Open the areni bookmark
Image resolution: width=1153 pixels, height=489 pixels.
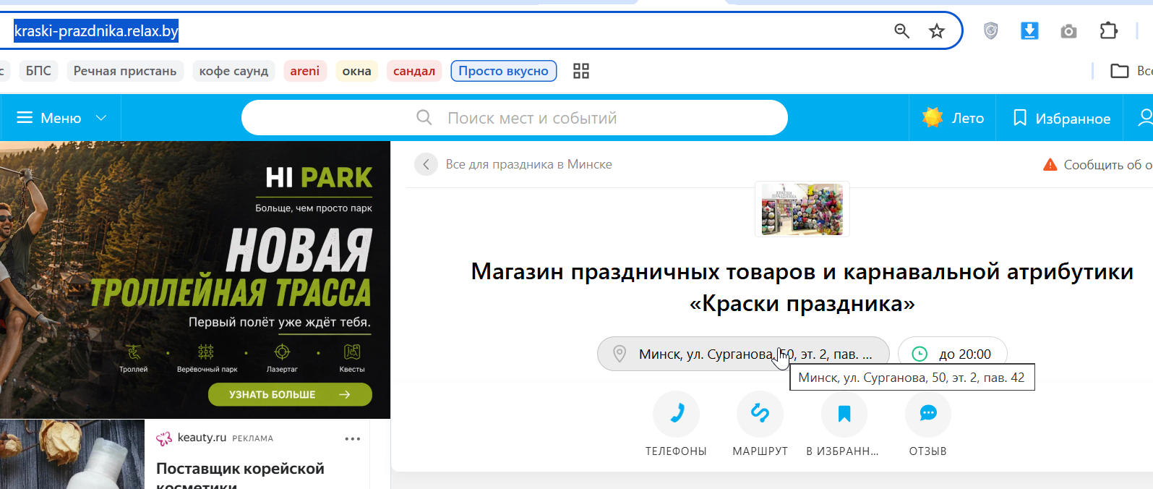tap(305, 71)
